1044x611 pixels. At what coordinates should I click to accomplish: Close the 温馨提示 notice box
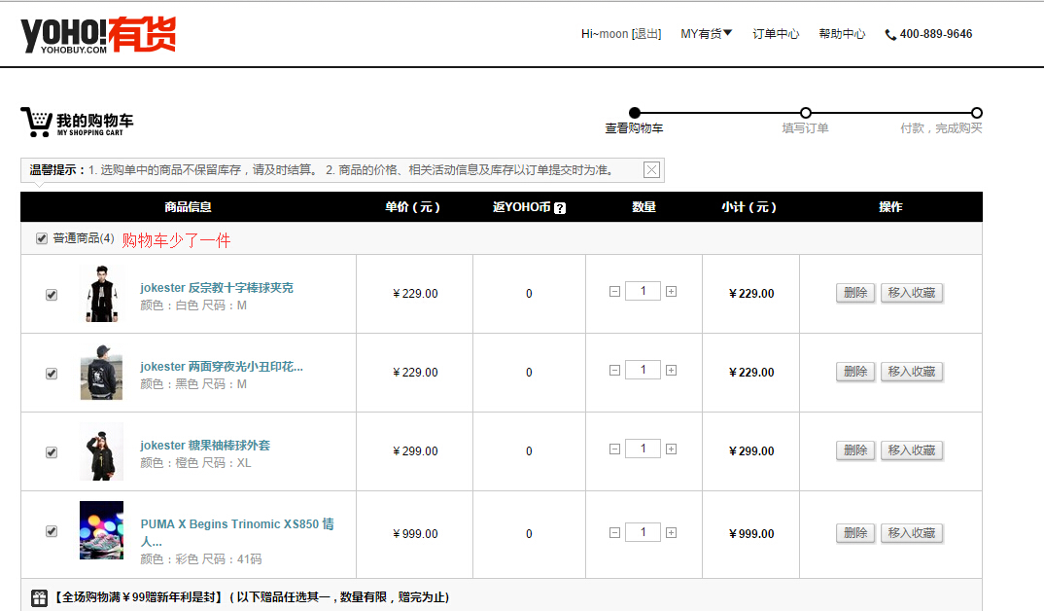pyautogui.click(x=652, y=170)
